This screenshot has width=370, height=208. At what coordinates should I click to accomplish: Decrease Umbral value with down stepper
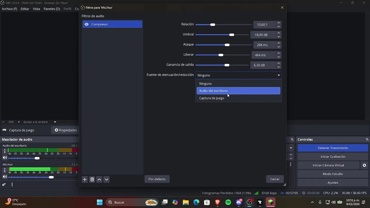[279, 37]
